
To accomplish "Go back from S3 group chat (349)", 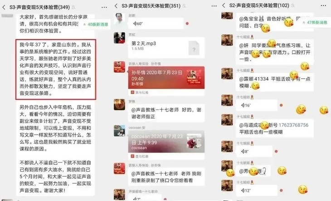I will click(4, 7).
